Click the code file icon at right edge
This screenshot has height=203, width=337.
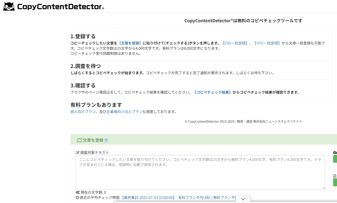tap(335, 176)
